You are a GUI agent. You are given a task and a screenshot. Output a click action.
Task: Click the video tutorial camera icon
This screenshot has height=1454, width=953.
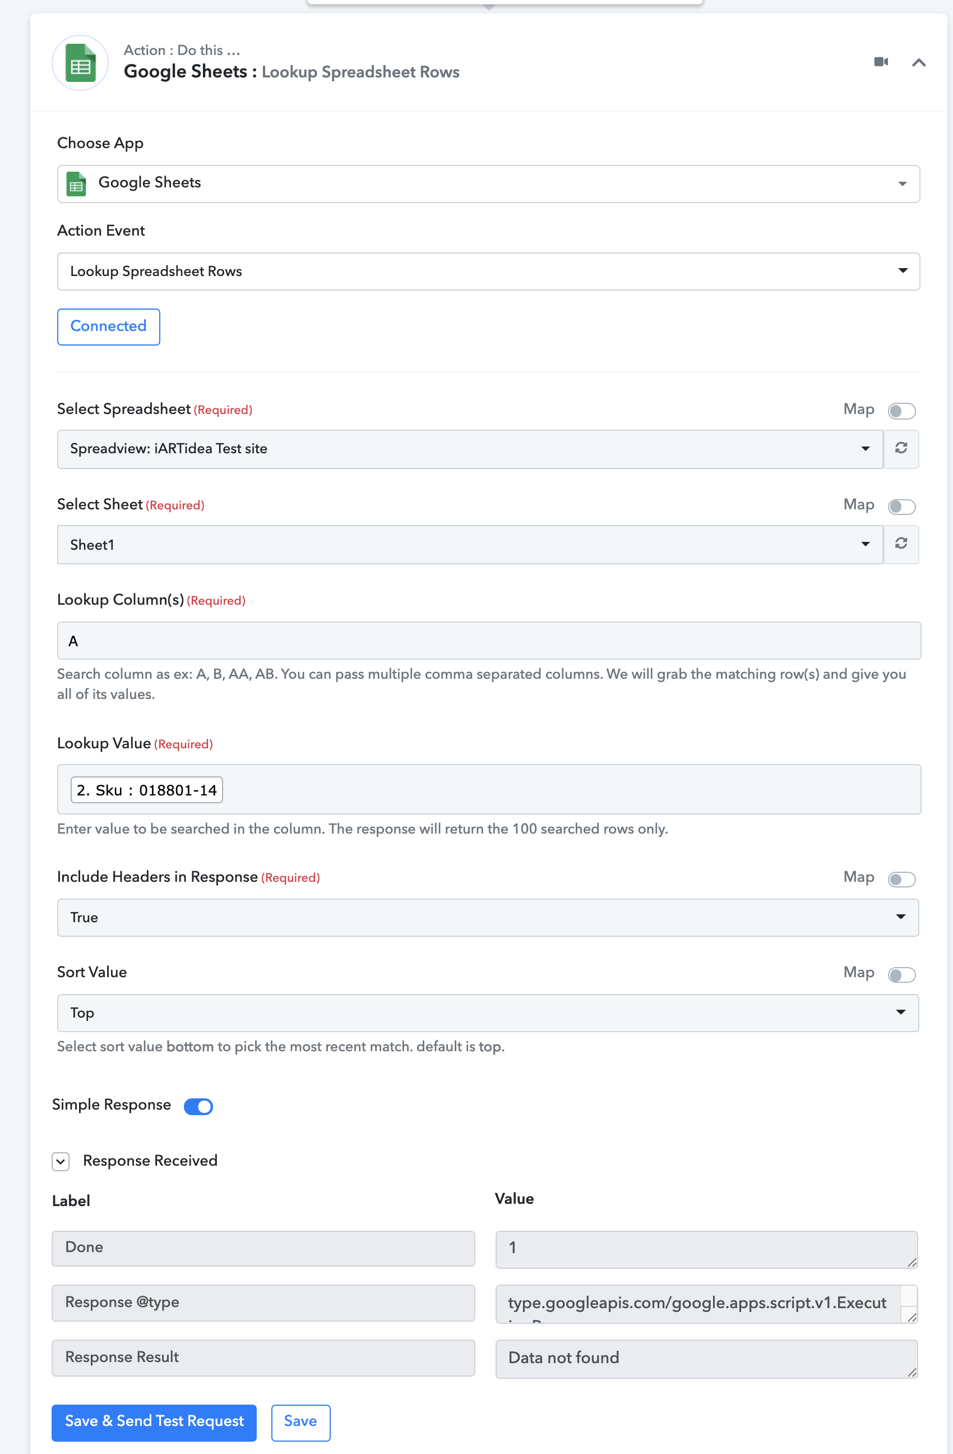[x=881, y=62]
